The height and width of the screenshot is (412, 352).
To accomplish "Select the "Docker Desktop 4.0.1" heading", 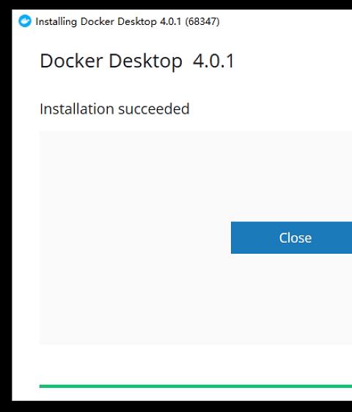I will pos(136,61).
